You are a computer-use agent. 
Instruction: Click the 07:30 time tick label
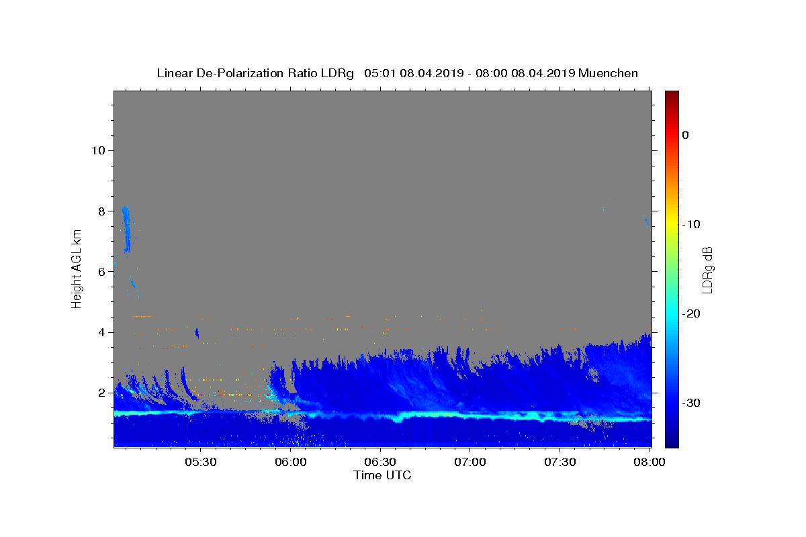(x=559, y=462)
